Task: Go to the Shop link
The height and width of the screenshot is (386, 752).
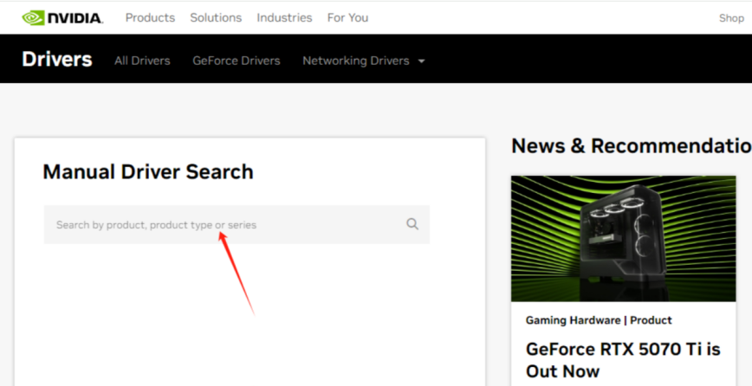Action: pos(731,18)
